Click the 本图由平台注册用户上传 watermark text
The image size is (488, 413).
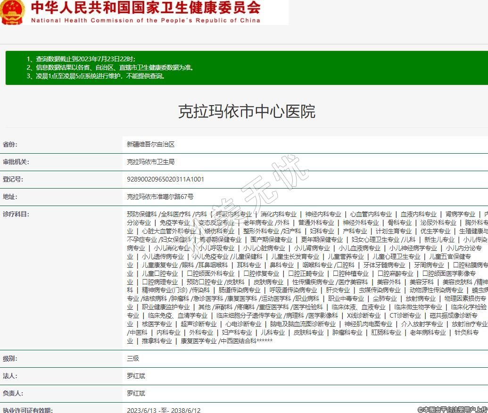click(x=452, y=409)
